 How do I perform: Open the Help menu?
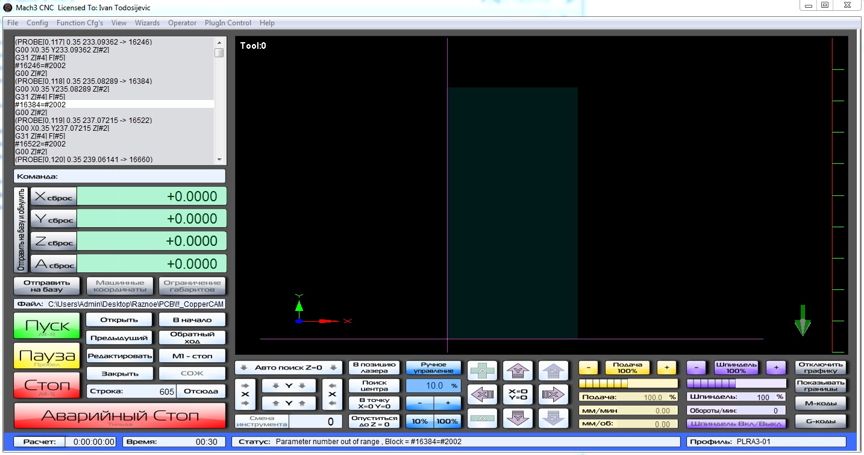click(267, 23)
